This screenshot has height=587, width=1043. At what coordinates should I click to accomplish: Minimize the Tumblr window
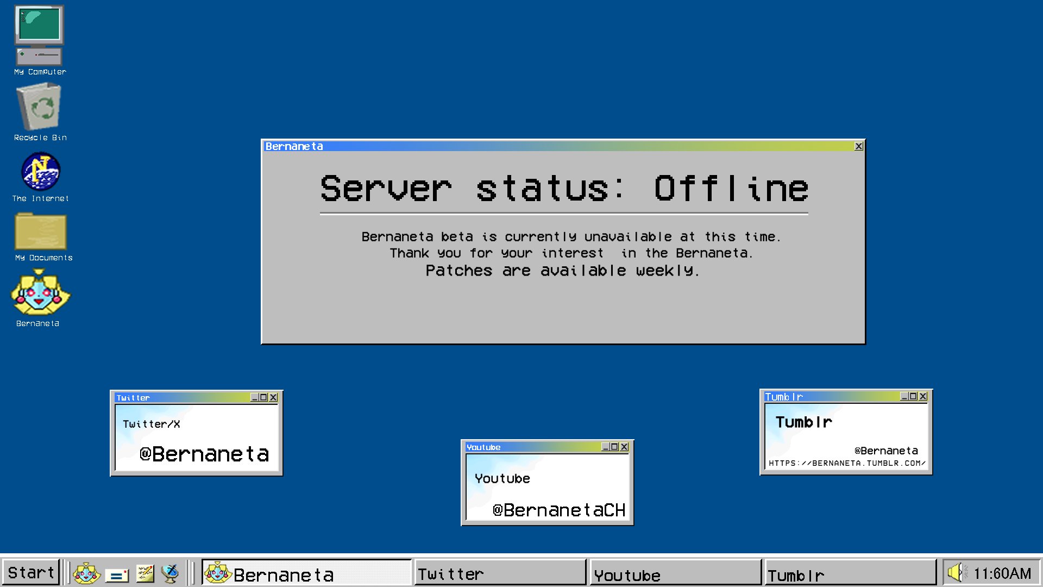point(904,396)
